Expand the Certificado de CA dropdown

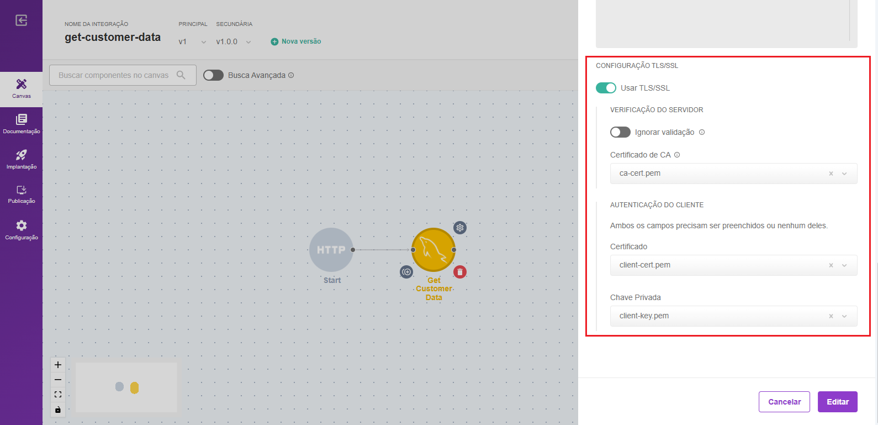pyautogui.click(x=844, y=174)
